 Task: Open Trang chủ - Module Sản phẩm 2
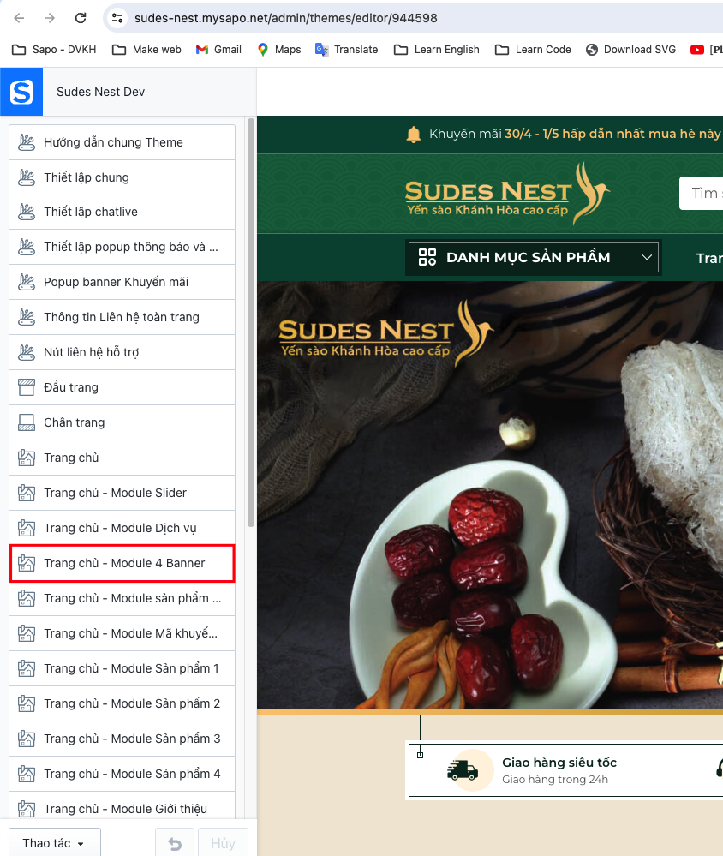122,703
